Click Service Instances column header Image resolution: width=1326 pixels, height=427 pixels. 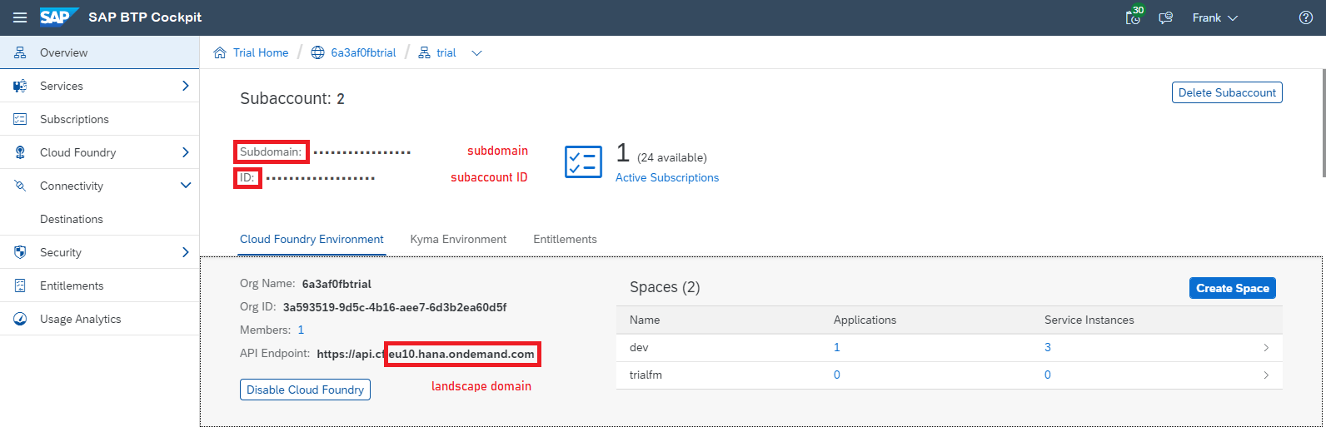pyautogui.click(x=1089, y=320)
